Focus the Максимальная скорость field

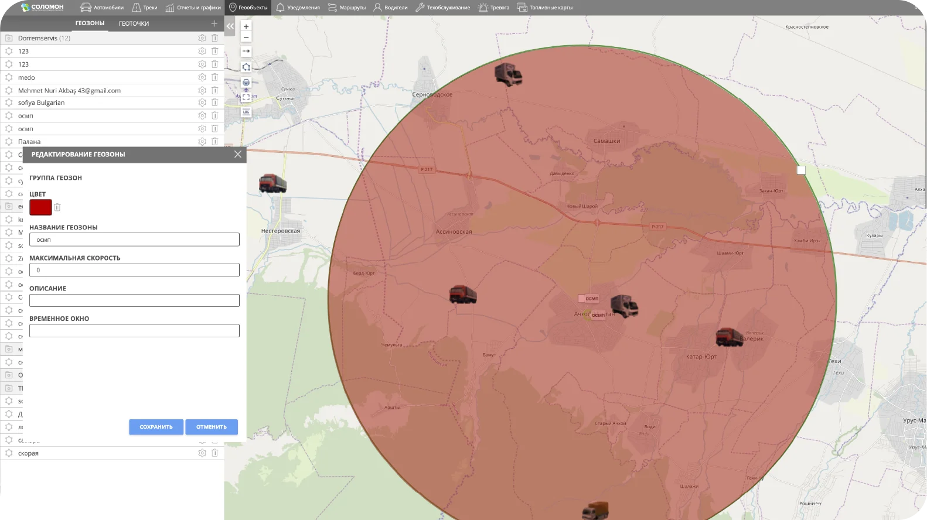click(x=134, y=270)
